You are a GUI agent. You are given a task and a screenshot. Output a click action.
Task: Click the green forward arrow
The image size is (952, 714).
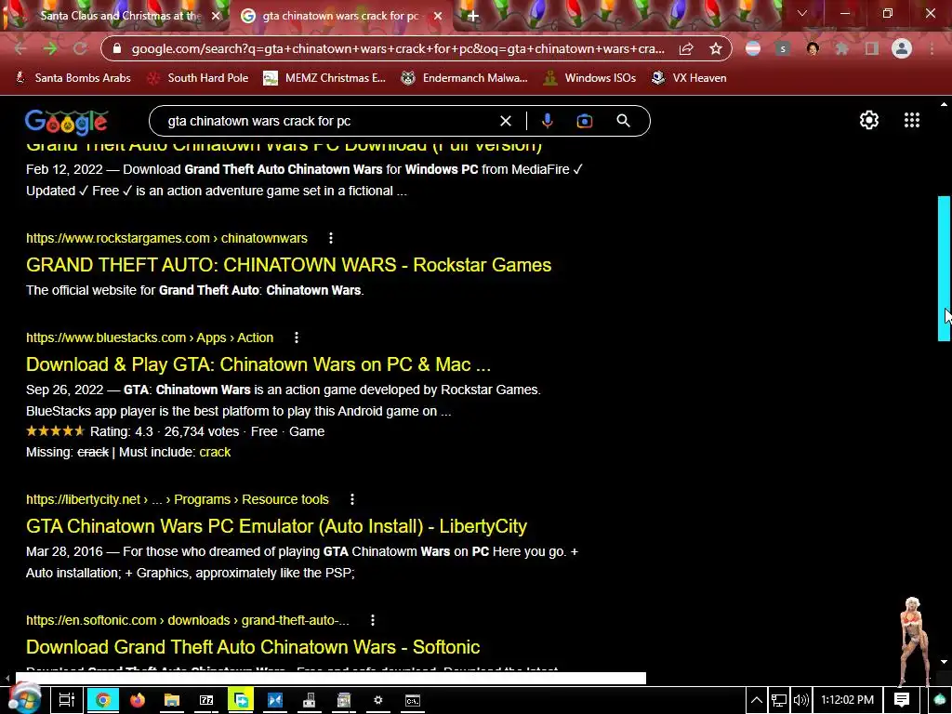coord(50,48)
